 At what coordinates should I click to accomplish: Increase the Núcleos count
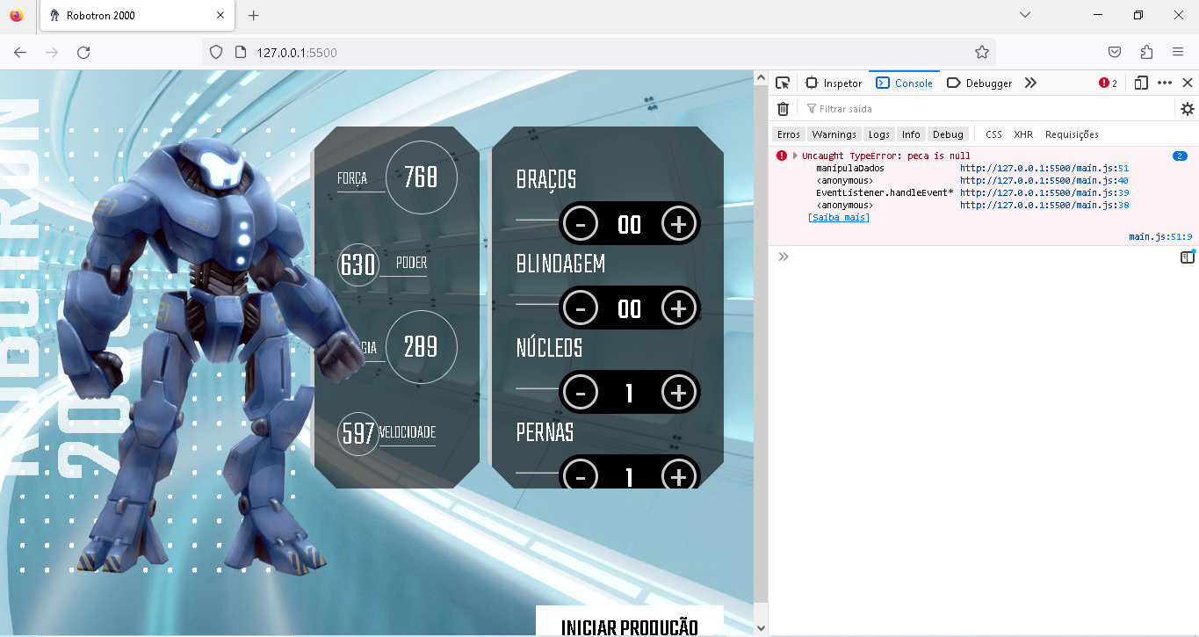tap(678, 393)
